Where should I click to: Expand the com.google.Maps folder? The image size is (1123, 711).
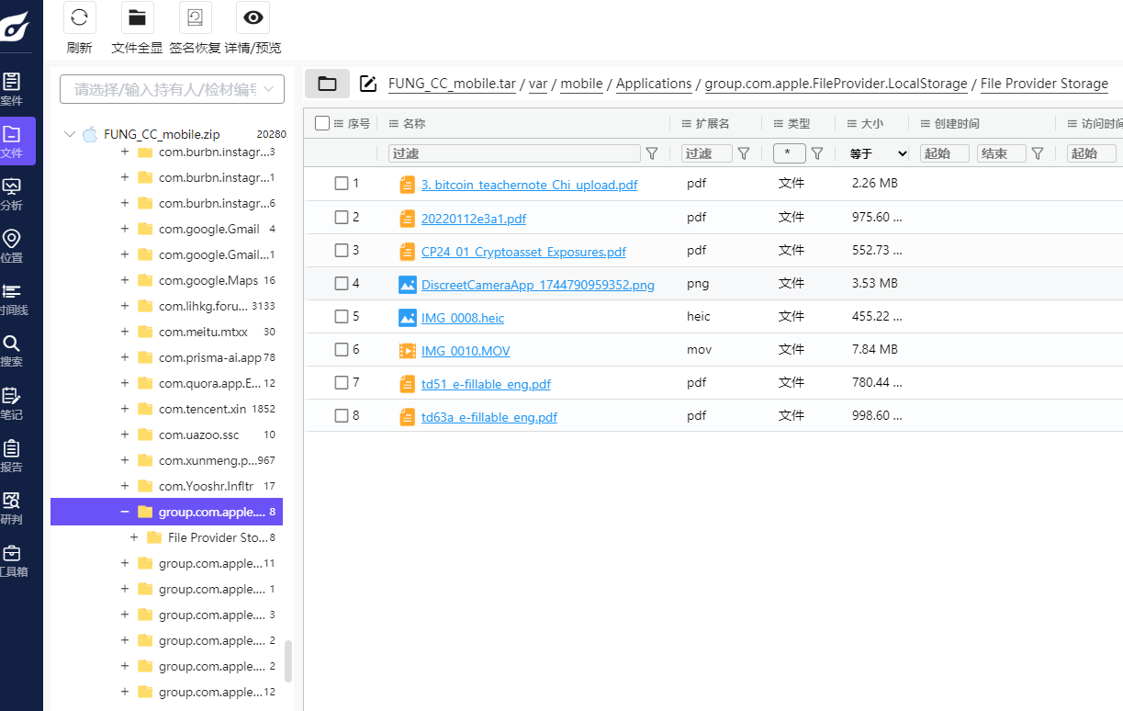pyautogui.click(x=124, y=280)
